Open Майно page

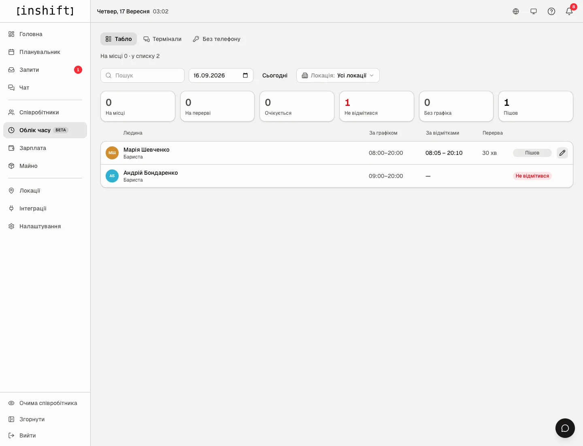pos(45,166)
